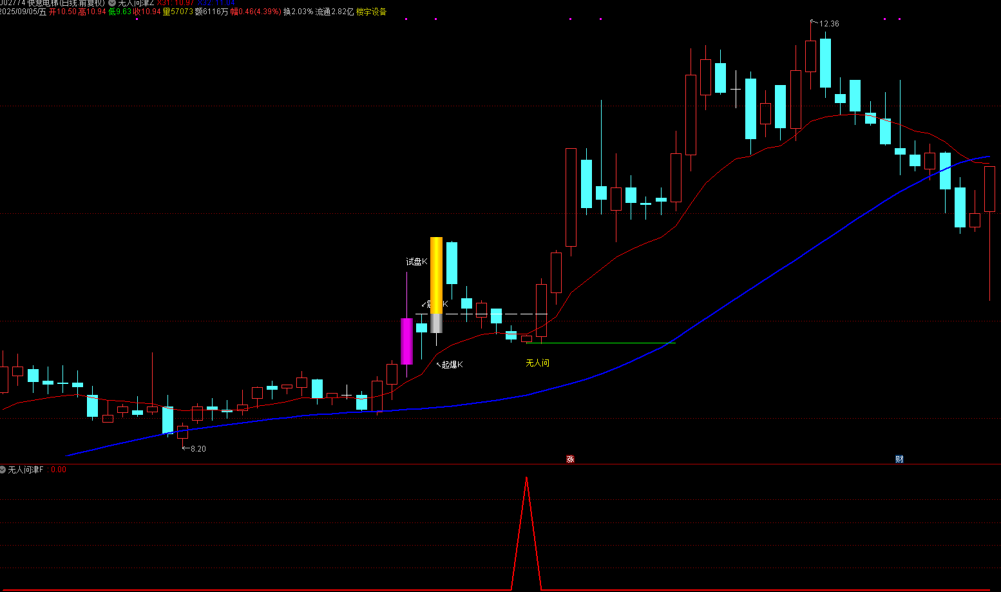The width and height of the screenshot is (1001, 592).
Task: Click the 试盘K chart label
Action: [x=417, y=262]
